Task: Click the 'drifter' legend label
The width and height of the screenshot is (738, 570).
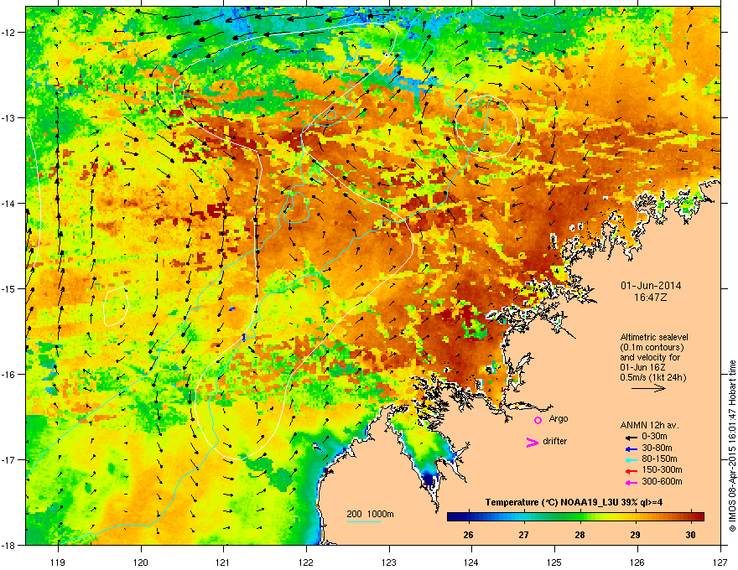Action: point(555,441)
